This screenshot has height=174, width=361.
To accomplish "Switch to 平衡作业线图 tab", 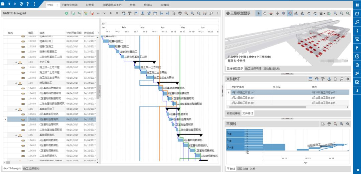I will [69, 5].
